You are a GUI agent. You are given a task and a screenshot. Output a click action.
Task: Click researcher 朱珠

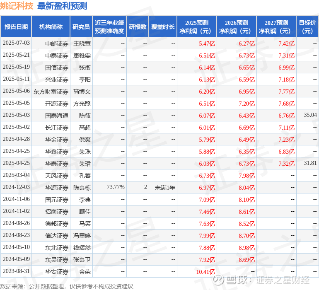[x=85, y=151]
